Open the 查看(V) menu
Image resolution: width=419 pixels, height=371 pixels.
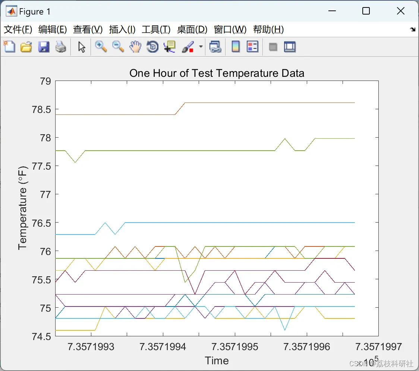[88, 29]
